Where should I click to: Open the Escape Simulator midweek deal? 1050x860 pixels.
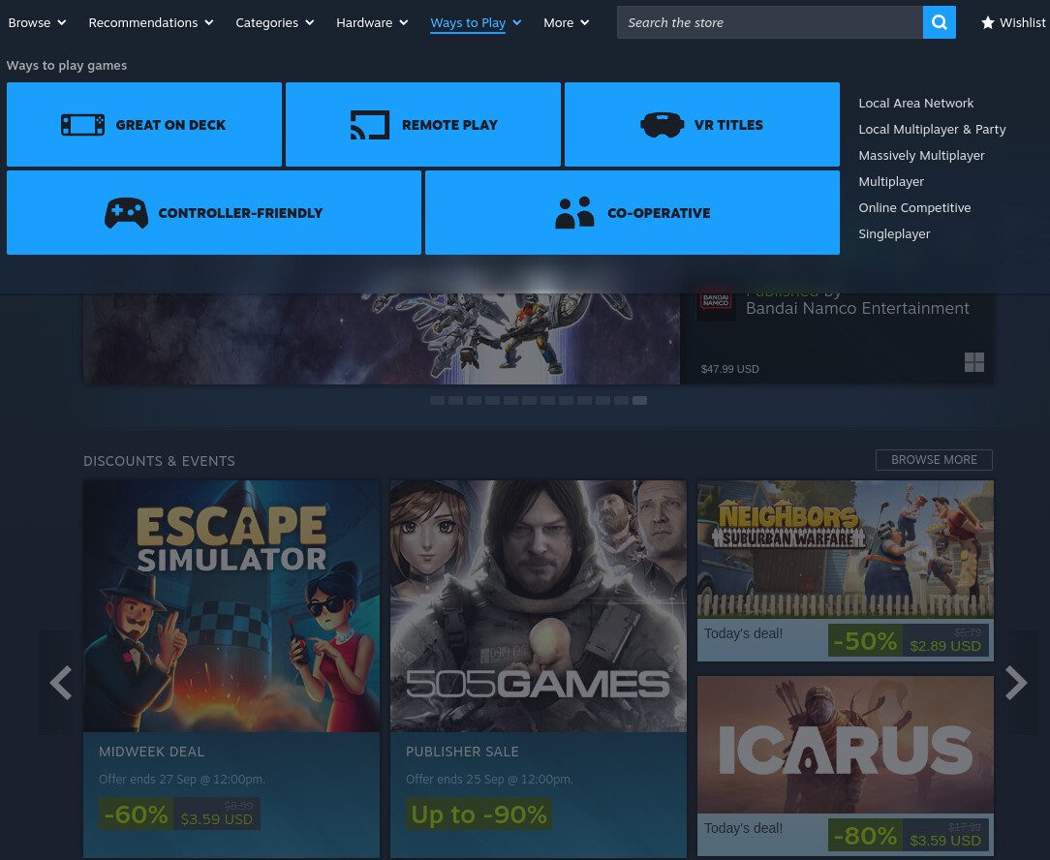[x=232, y=668]
